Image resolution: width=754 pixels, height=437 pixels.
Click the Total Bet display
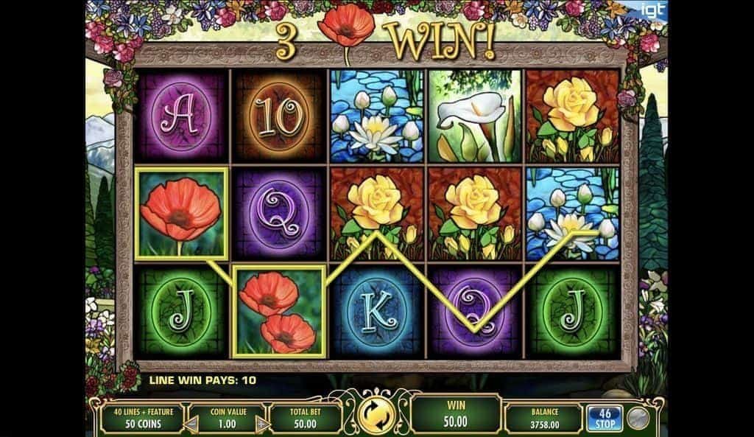(x=306, y=419)
